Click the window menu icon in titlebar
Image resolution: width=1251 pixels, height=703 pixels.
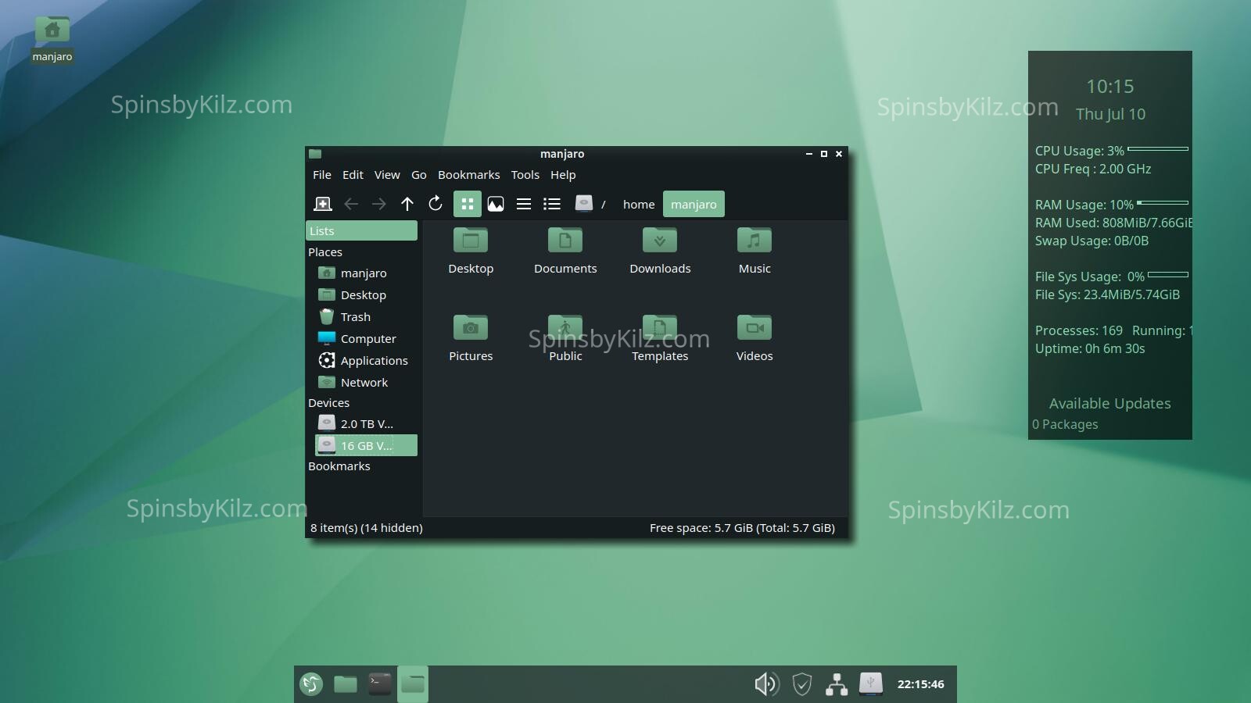click(315, 154)
